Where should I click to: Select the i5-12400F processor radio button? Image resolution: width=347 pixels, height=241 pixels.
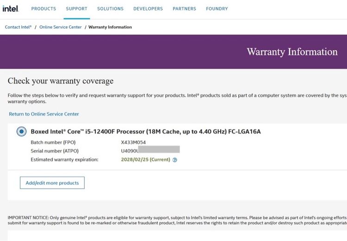[x=21, y=131]
